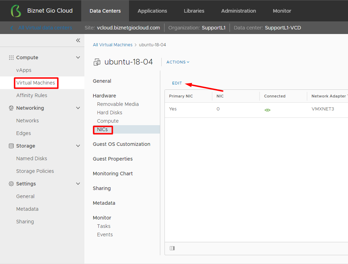This screenshot has height=264, width=348.
Task: Open the column chooser icon below the NIC table
Action: 172,248
